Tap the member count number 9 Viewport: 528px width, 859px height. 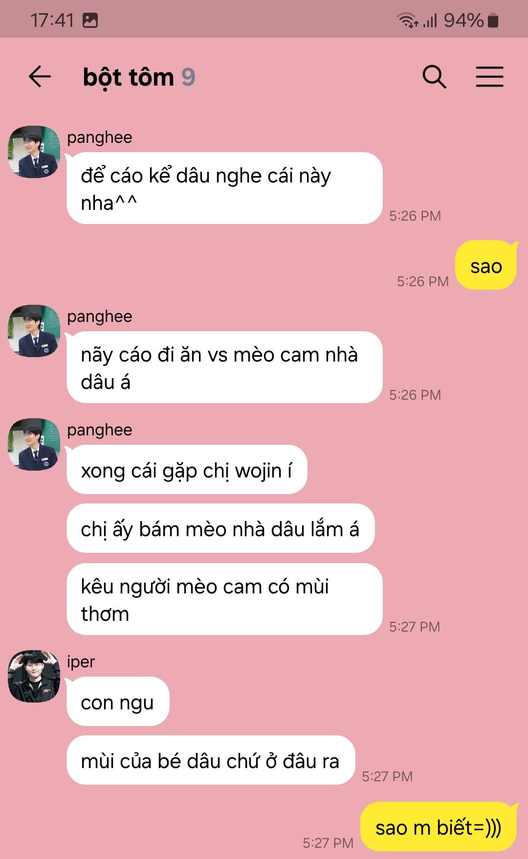point(188,77)
